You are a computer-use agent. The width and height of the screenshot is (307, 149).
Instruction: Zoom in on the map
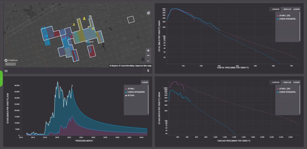click(x=148, y=51)
